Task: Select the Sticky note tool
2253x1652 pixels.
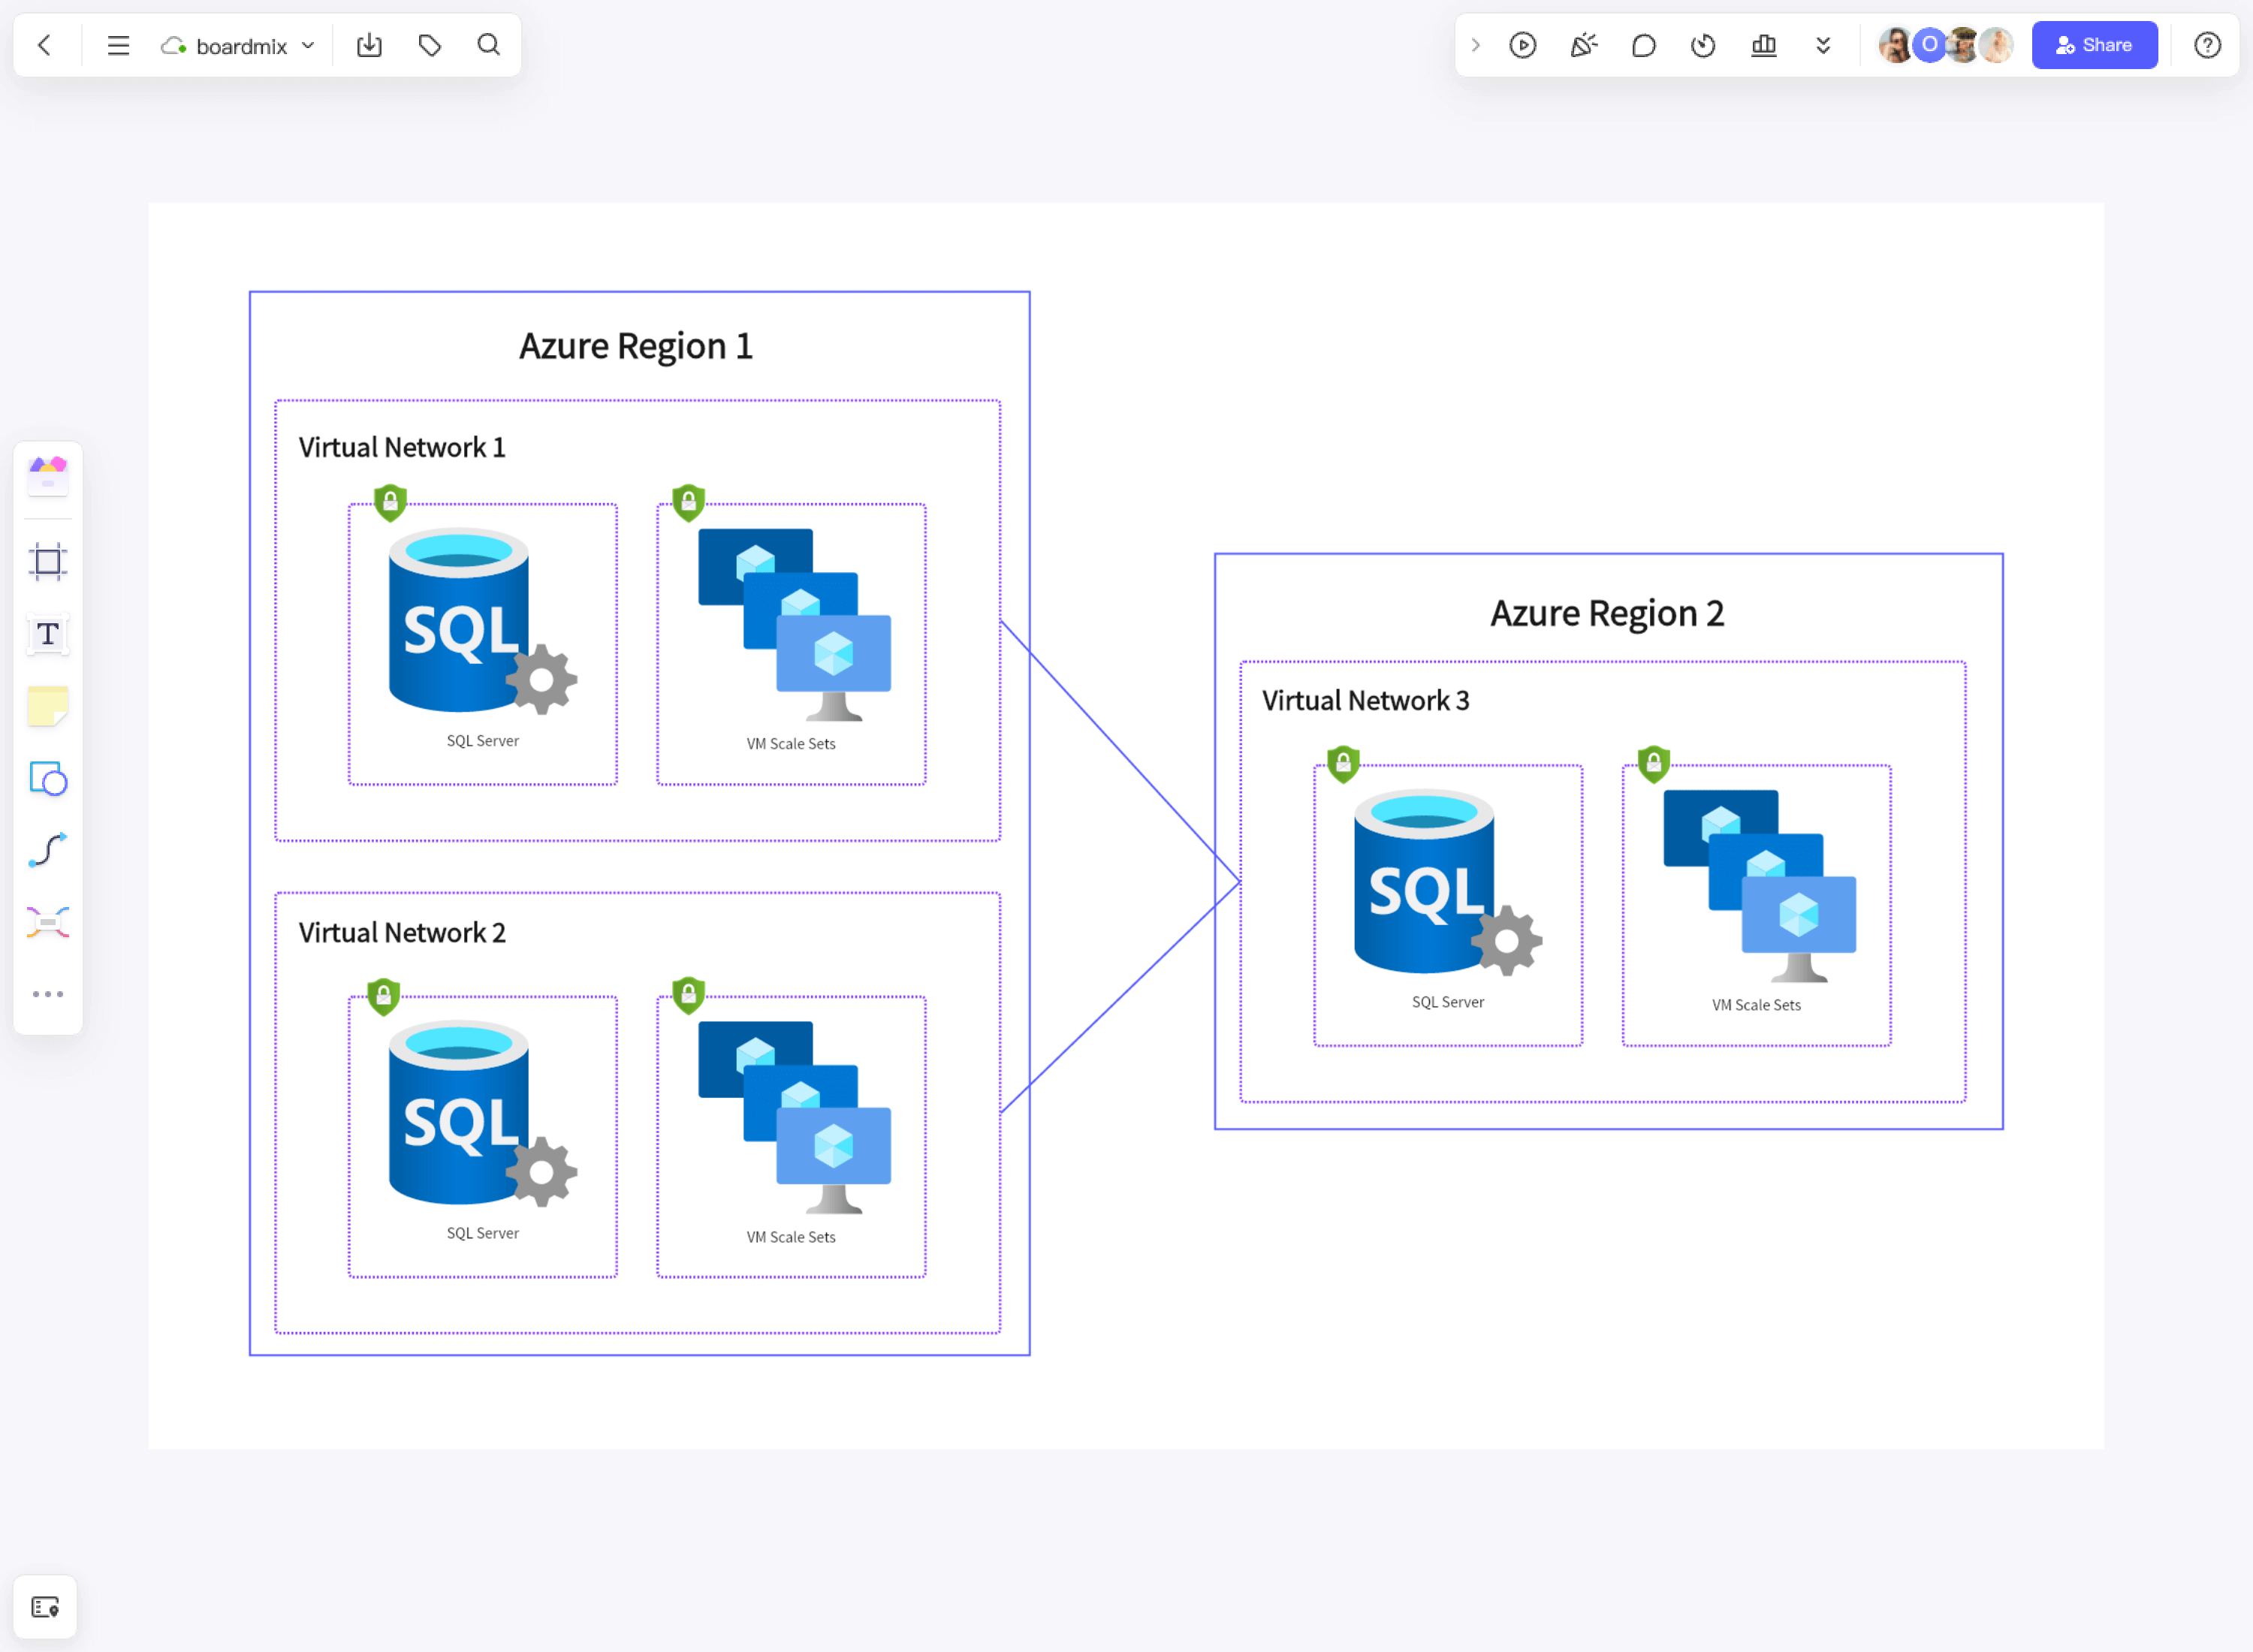Action: (x=48, y=706)
